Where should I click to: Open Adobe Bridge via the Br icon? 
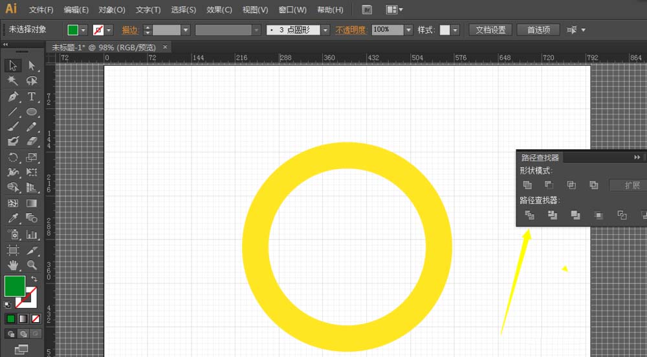pyautogui.click(x=367, y=10)
